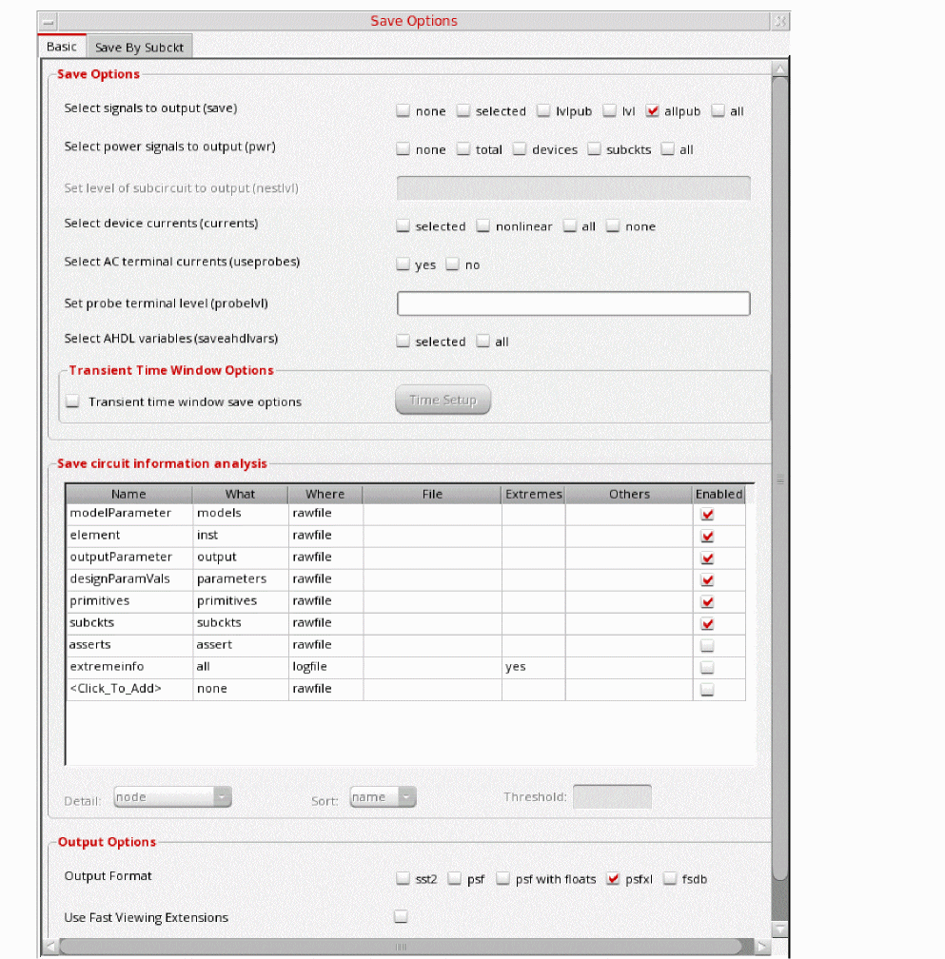Image resolution: width=945 pixels, height=959 pixels.
Task: Select the Basic tab
Action: point(62,47)
